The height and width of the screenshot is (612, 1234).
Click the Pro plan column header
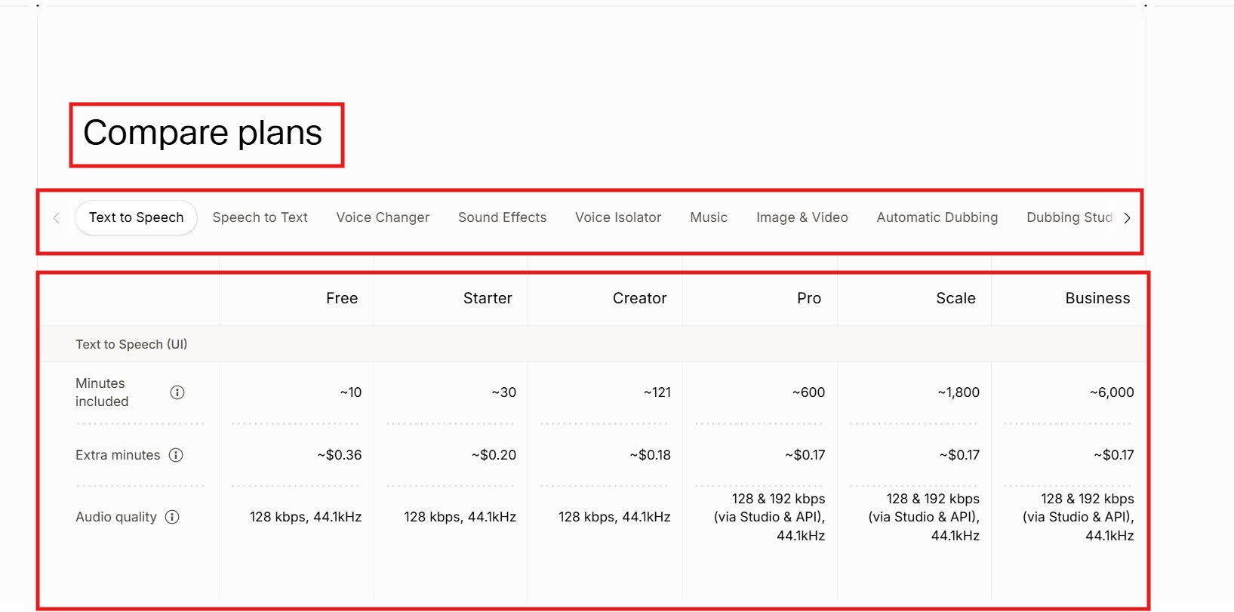coord(809,298)
